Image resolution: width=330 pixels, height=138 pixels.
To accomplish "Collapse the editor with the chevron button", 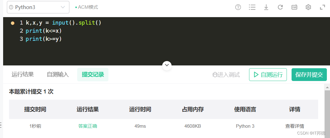I will click(x=167, y=65).
